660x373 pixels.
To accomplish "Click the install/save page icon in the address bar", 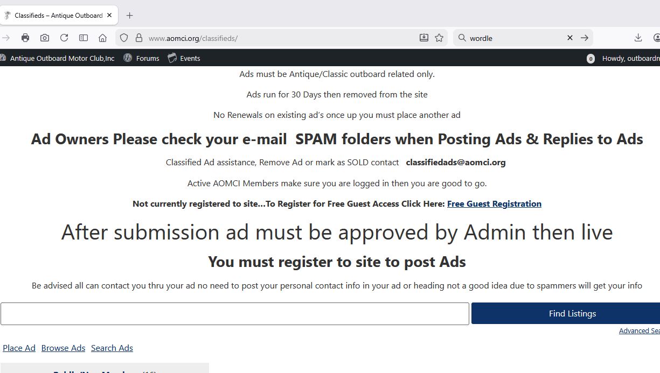I will (424, 38).
